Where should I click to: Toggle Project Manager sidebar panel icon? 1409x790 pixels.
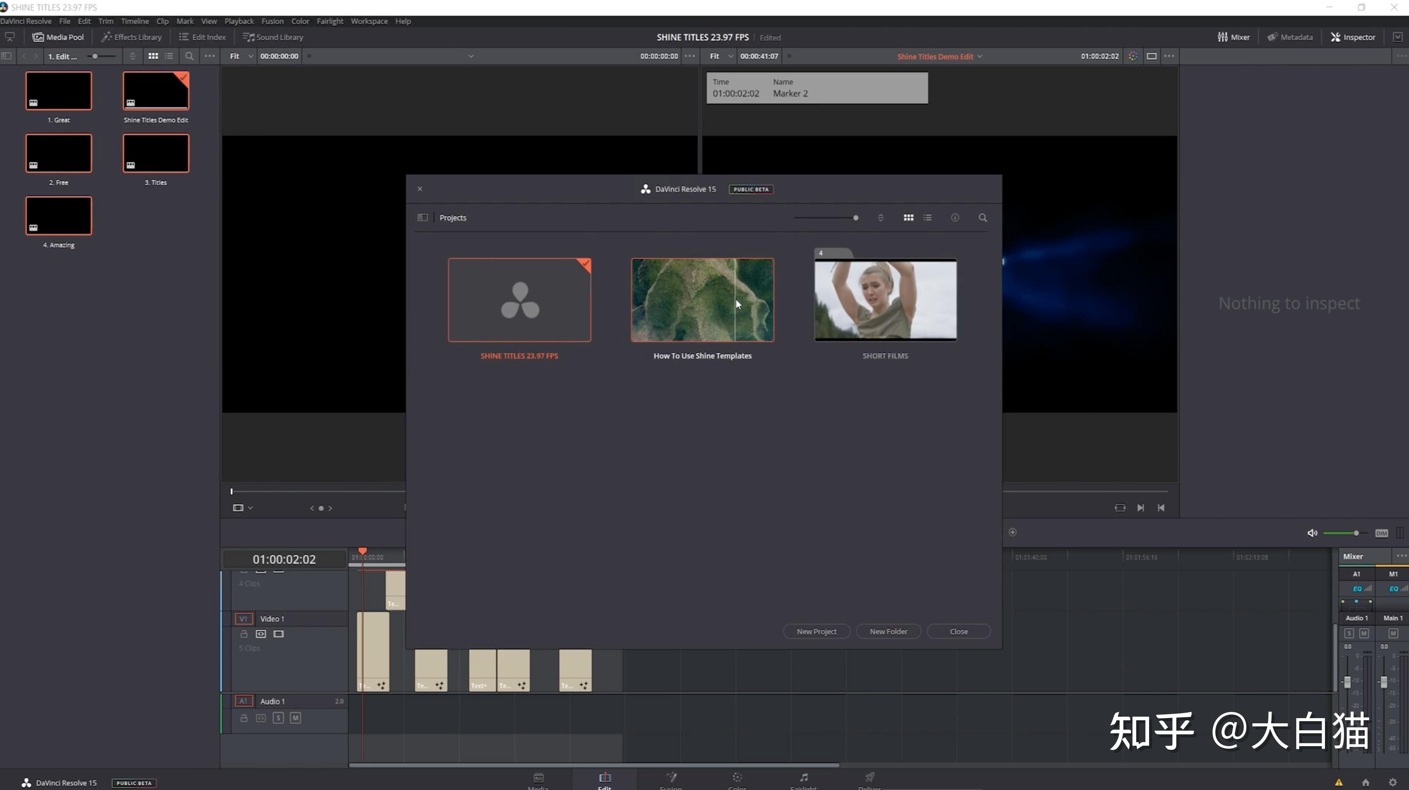pos(422,217)
